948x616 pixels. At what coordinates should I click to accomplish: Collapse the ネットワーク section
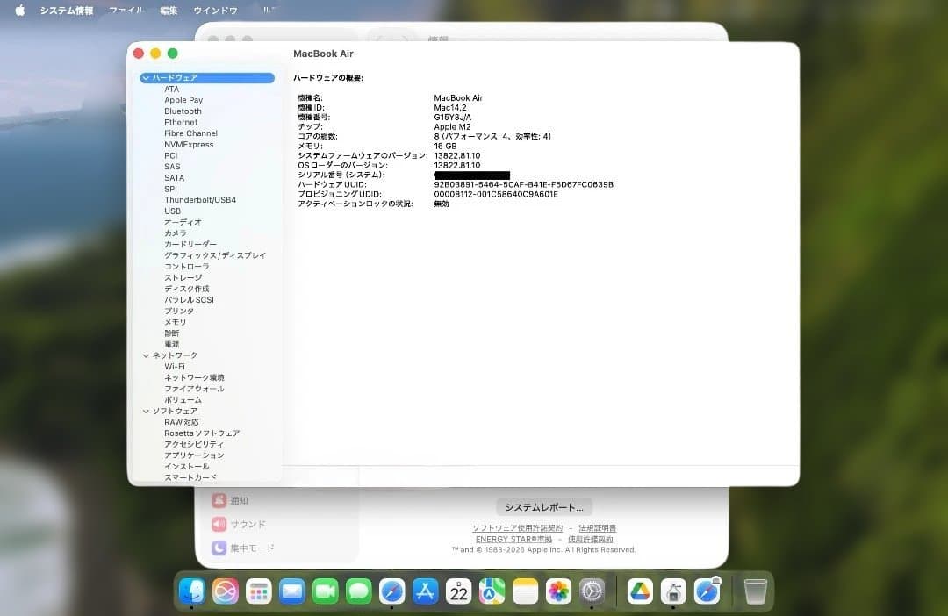[x=146, y=355]
